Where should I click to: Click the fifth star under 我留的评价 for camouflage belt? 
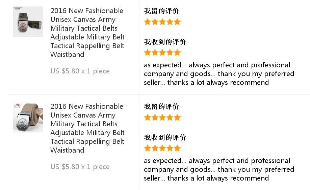coord(177,22)
